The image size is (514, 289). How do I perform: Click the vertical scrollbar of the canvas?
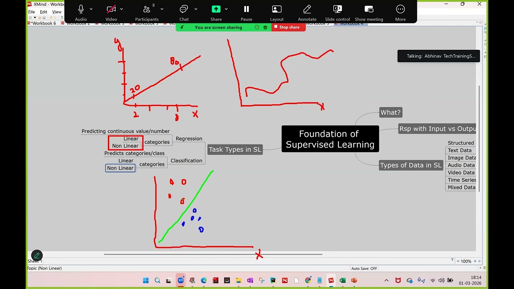pyautogui.click(x=479, y=138)
